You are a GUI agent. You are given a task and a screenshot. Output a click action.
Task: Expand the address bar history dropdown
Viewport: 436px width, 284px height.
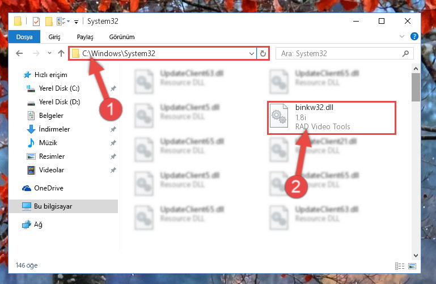(x=251, y=53)
